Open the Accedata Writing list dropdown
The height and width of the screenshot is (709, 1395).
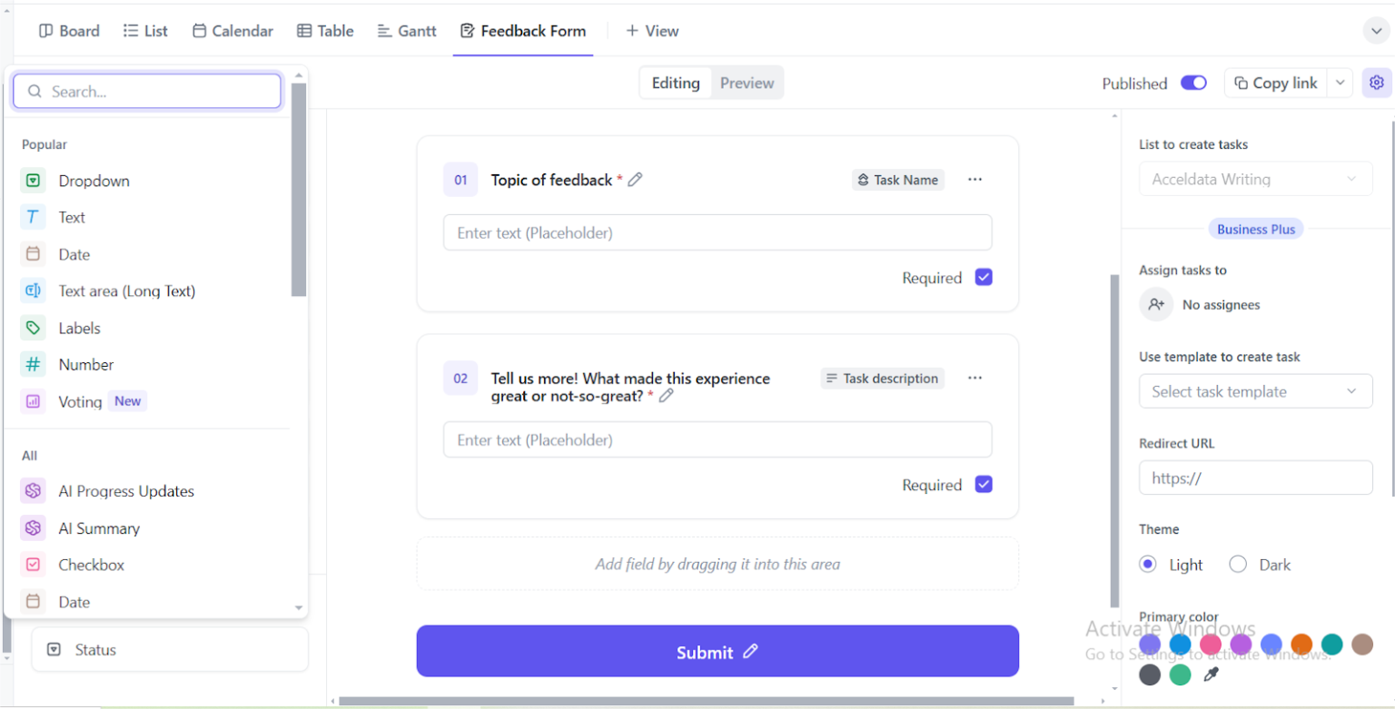(x=1255, y=178)
